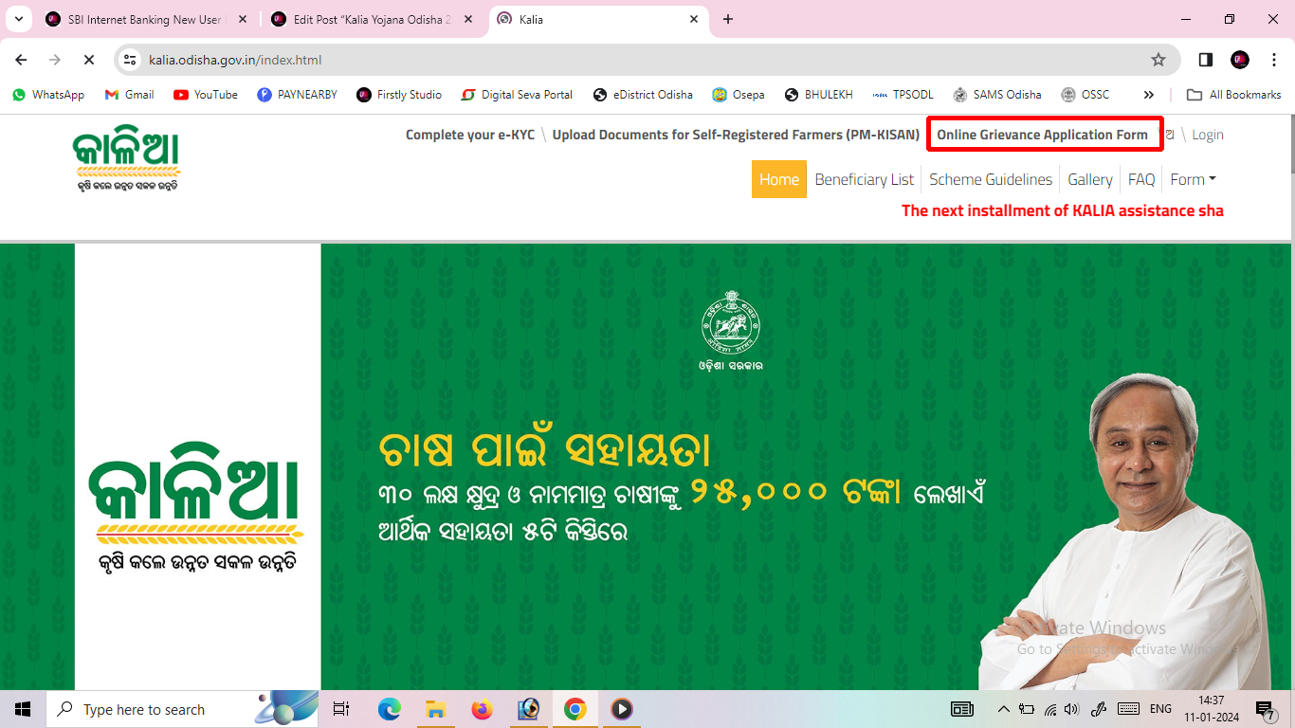The image size is (1295, 728).
Task: Expand hidden bookmarks with the chevron
Action: [1148, 94]
